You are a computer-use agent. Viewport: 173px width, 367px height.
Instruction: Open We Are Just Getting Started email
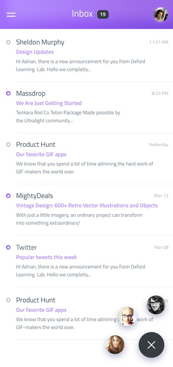[49, 103]
